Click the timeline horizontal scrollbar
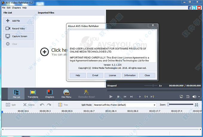 coord(101,129)
